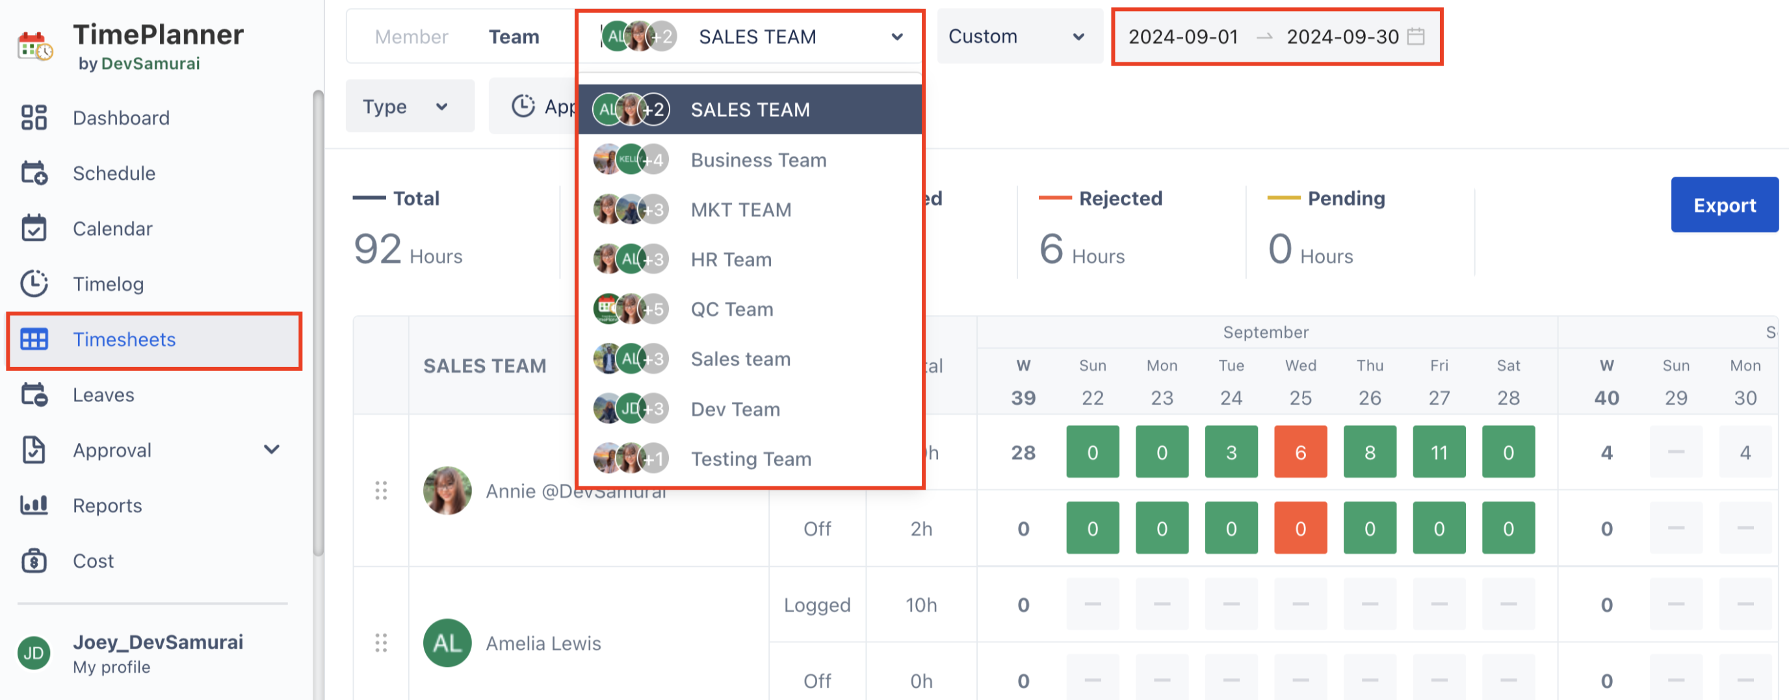This screenshot has height=700, width=1789.
Task: Click the Calendar checkmark icon
Action: pos(33,228)
